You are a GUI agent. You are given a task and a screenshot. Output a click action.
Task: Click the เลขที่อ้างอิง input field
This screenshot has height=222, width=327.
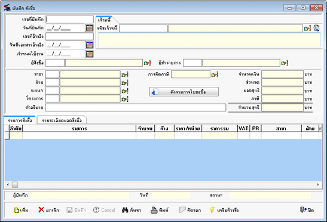point(70,37)
